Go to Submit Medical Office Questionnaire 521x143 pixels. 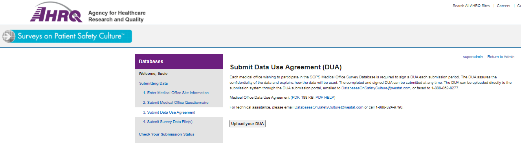point(175,103)
